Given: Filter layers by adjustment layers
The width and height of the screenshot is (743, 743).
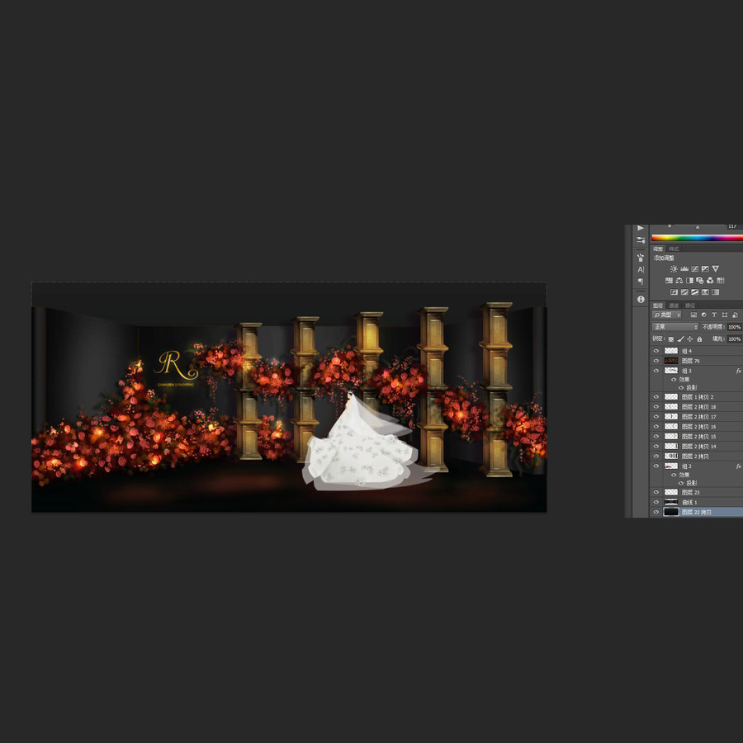Looking at the screenshot, I should [703, 315].
